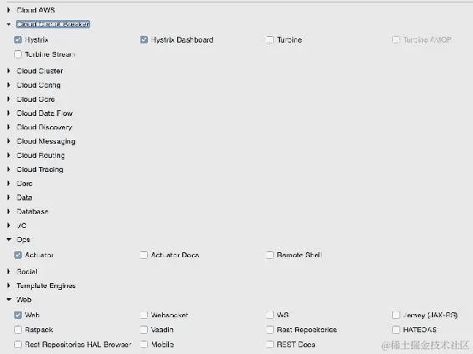Image resolution: width=473 pixels, height=354 pixels.
Task: Click the HATEOAS label text
Action: tap(420, 330)
